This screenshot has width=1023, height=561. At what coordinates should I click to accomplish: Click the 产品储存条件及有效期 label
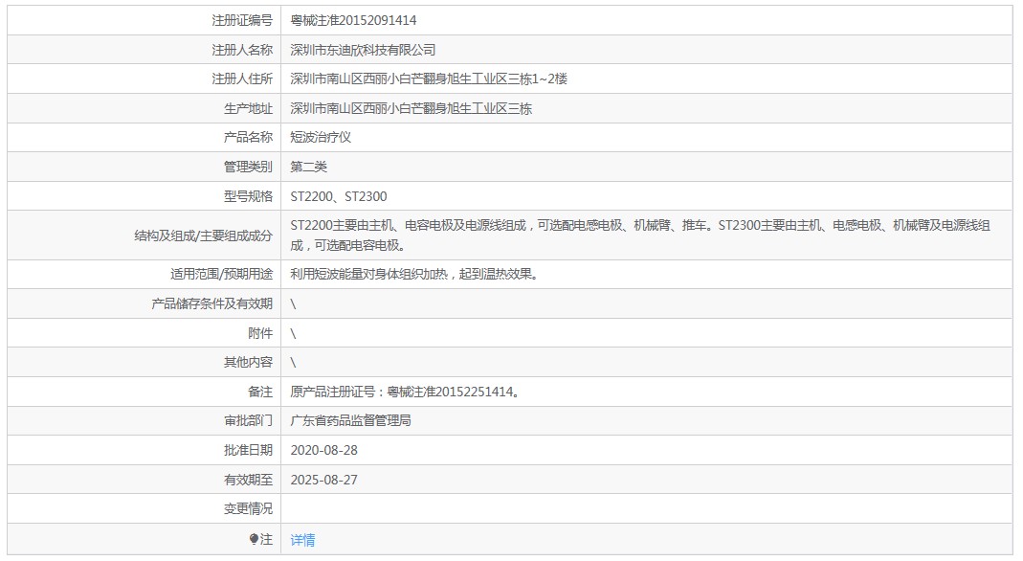[211, 303]
